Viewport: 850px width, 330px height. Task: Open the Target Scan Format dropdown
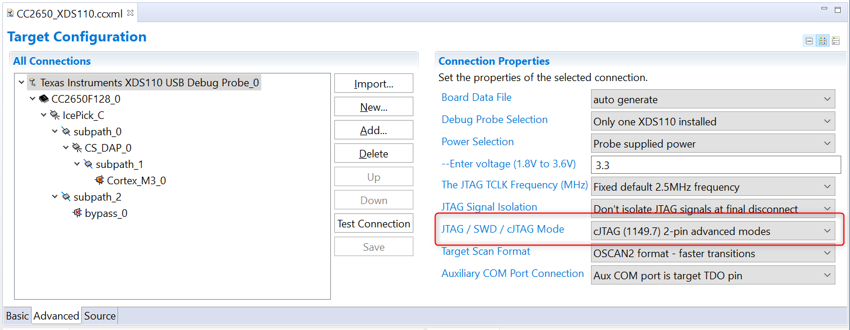(713, 254)
